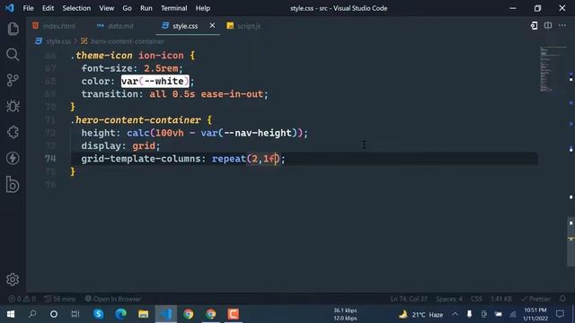Open the lightning bolt extension panel
The height and width of the screenshot is (323, 575).
(x=13, y=158)
